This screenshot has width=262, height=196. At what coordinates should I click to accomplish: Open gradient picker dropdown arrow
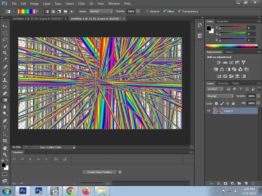tap(37, 11)
